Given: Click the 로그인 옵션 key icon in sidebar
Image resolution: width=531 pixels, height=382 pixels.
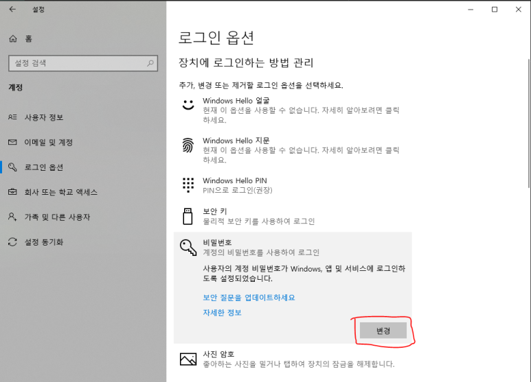Looking at the screenshot, I should pyautogui.click(x=12, y=167).
